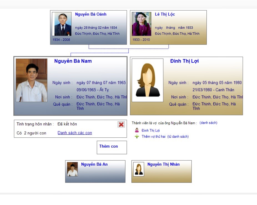Click the Tình trạng hôn nhân label
The image size is (257, 205).
pyautogui.click(x=35, y=124)
